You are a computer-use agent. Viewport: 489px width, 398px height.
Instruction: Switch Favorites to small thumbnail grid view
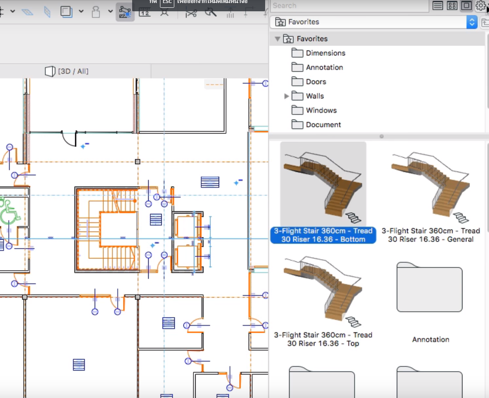(452, 6)
